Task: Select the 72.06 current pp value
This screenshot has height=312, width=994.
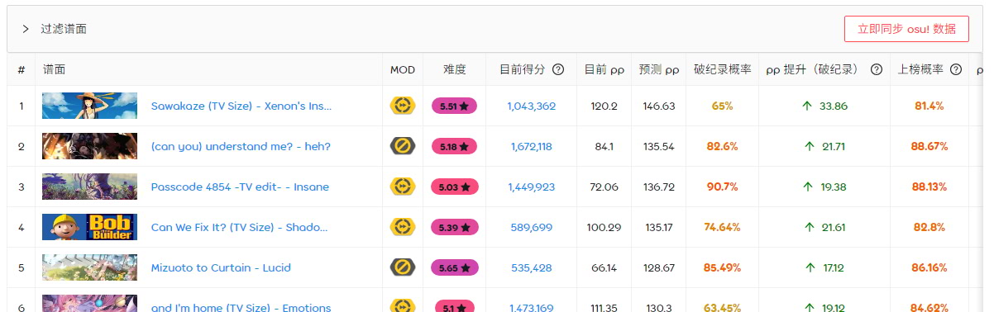Action: 605,187
